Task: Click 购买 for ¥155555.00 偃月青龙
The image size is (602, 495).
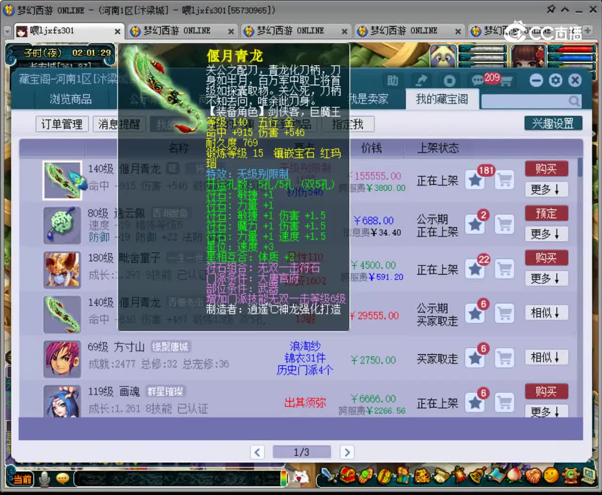Action: pyautogui.click(x=546, y=168)
